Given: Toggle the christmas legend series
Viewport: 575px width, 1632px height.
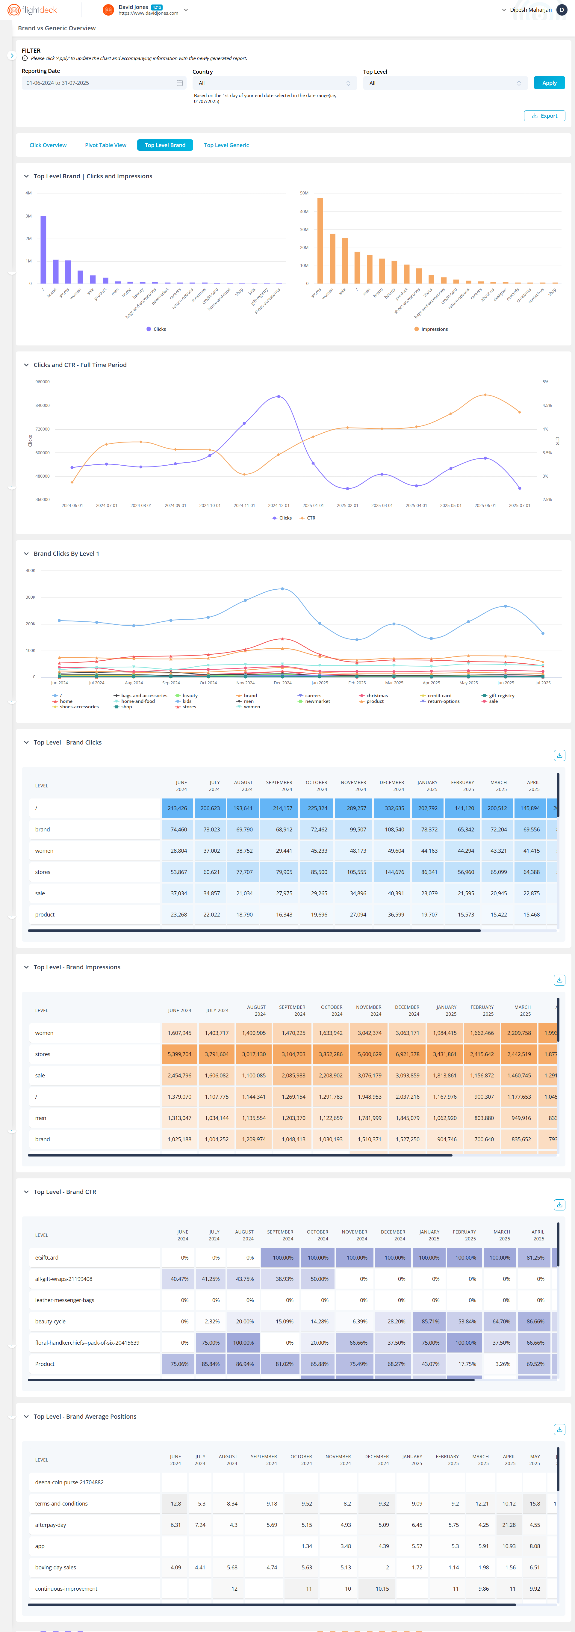Looking at the screenshot, I should click(374, 696).
